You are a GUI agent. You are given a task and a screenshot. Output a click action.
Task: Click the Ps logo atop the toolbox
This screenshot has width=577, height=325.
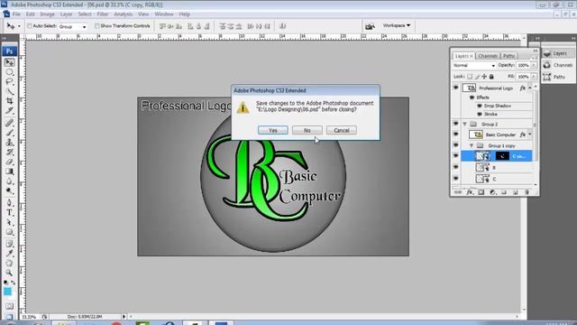[10, 51]
